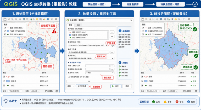Click the yellow star-shaped icon in panel 3 toolbar

point(176,19)
